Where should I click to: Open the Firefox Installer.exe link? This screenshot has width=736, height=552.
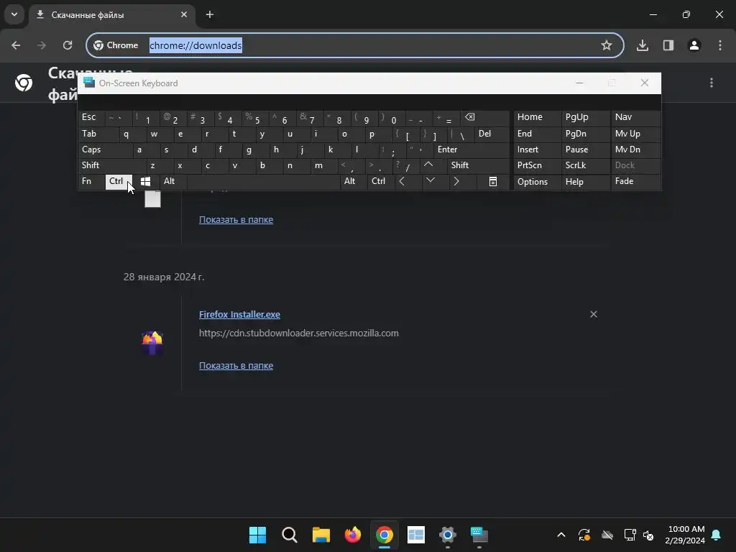pyautogui.click(x=239, y=315)
